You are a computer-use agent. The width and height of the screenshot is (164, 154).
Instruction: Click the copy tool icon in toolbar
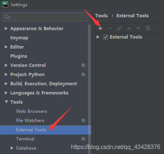click(x=148, y=28)
